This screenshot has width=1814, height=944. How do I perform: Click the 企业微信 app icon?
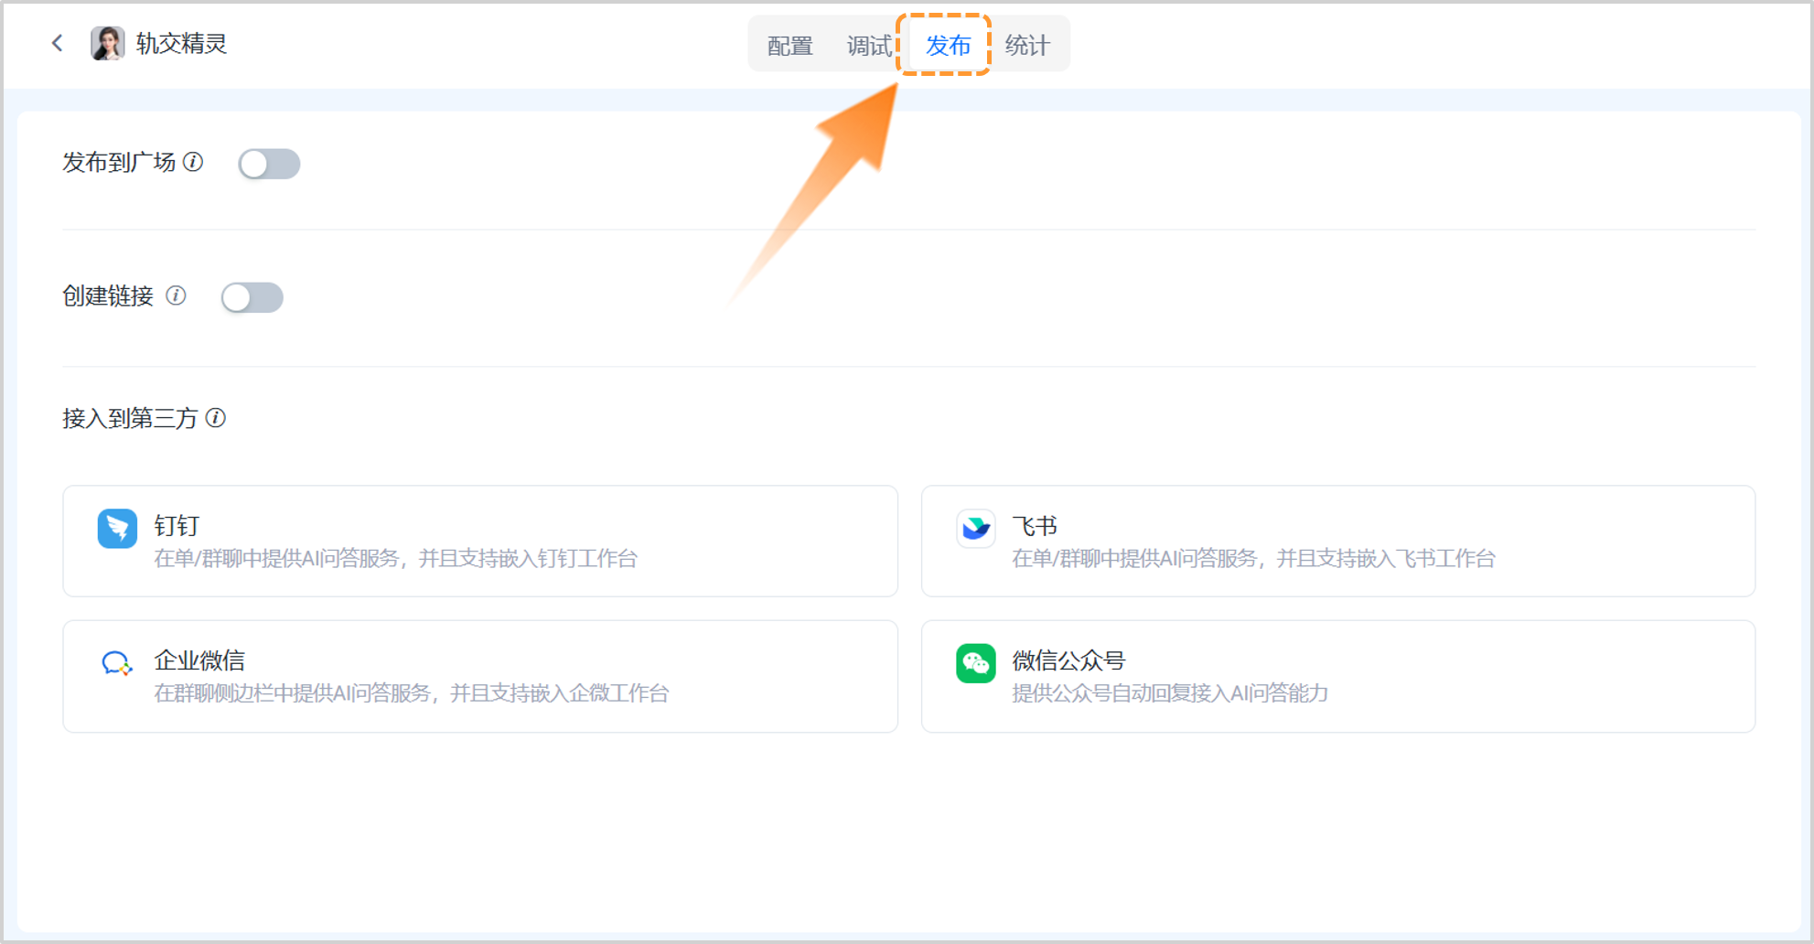pyautogui.click(x=117, y=663)
